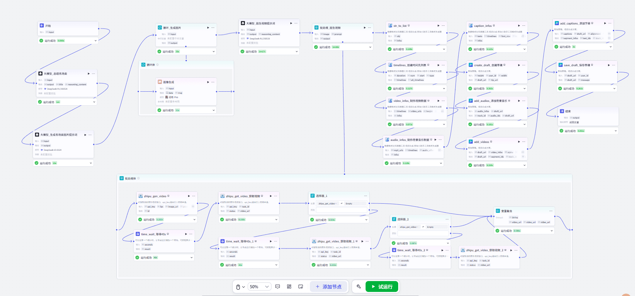Open more options for save_draft node
The height and width of the screenshot is (296, 635).
[614, 65]
